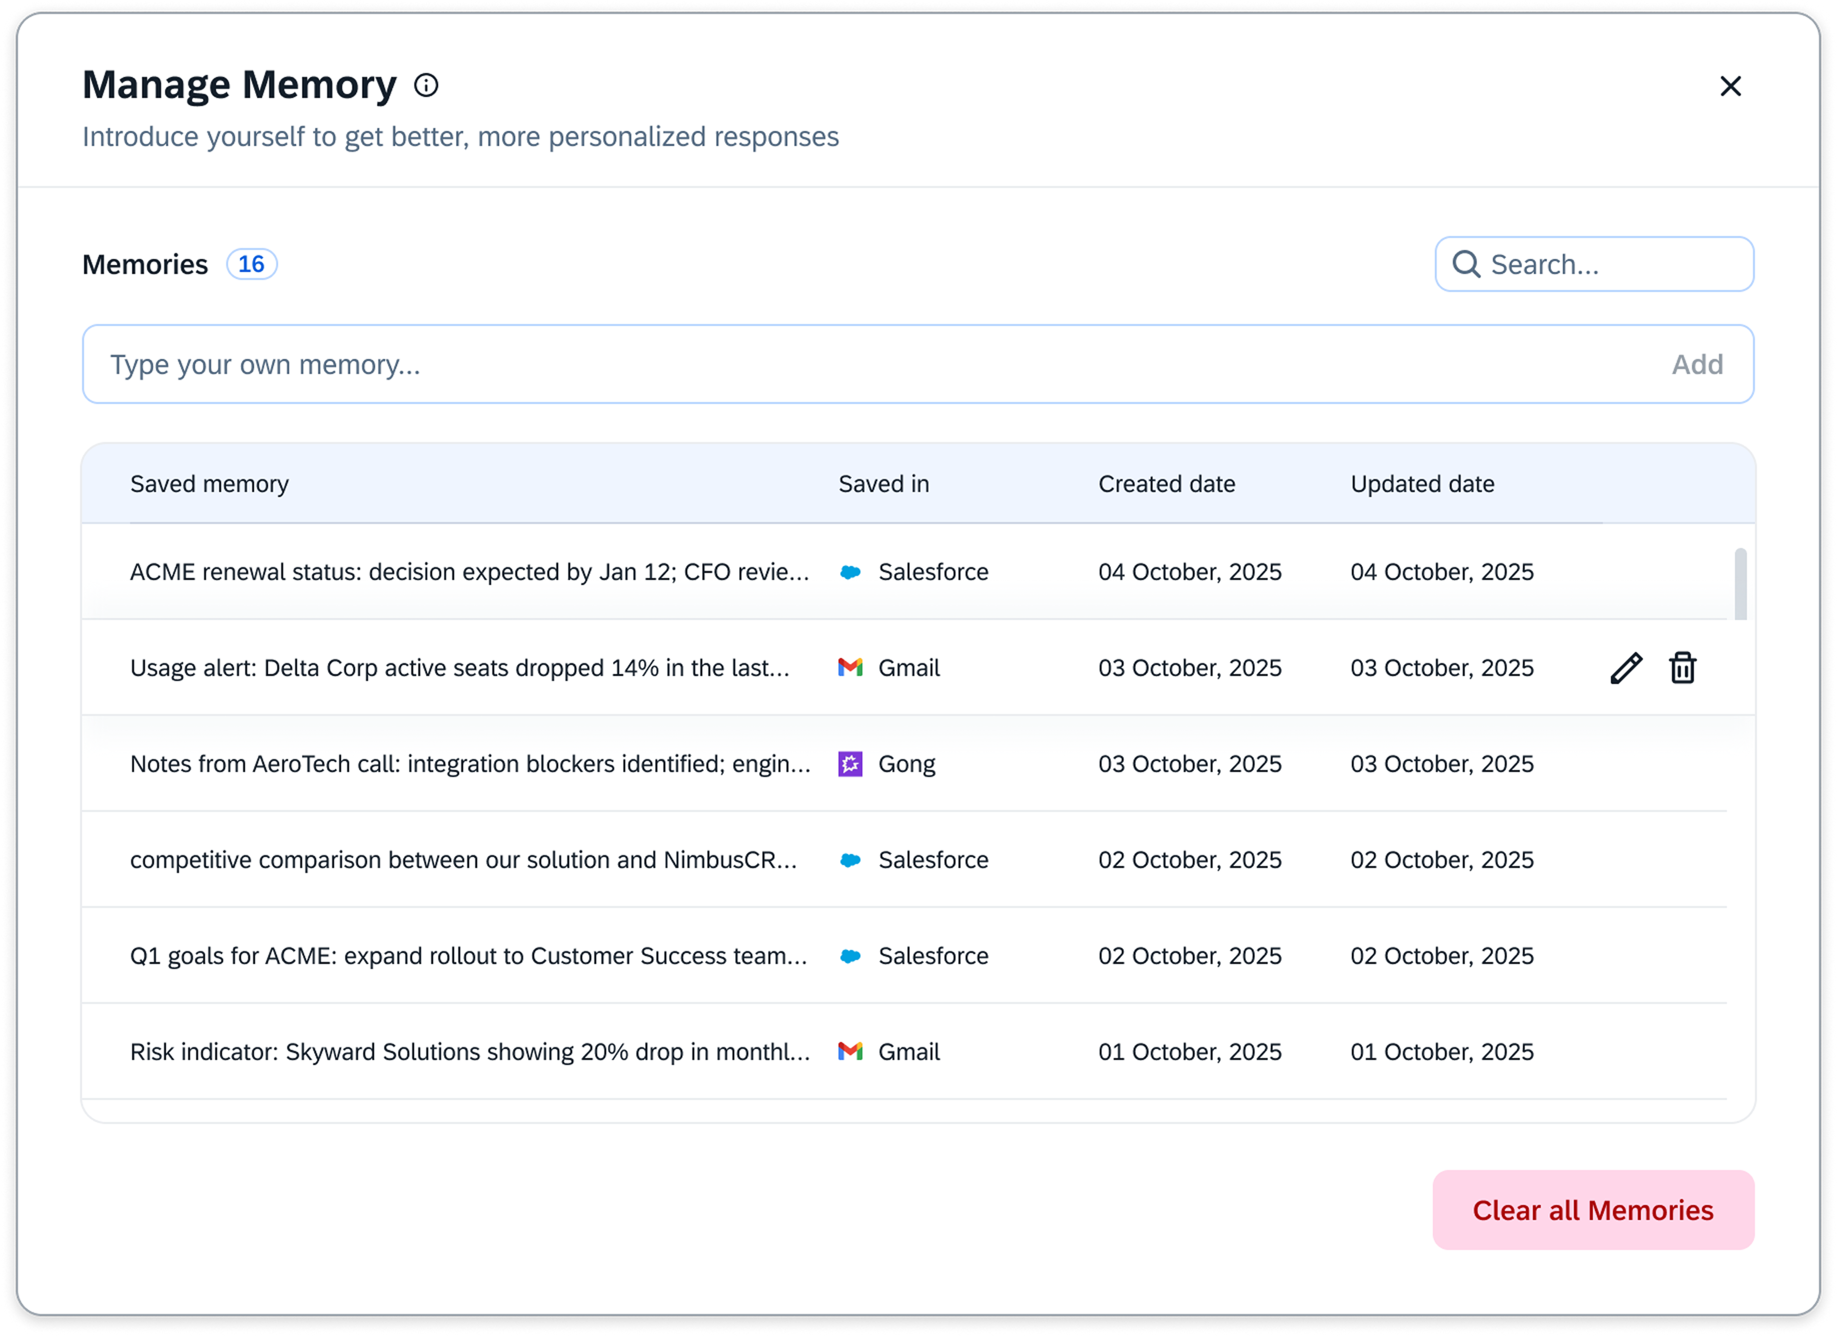The image size is (1837, 1336).
Task: Click the pencil edit icon on Delta Corp row
Action: tap(1625, 668)
